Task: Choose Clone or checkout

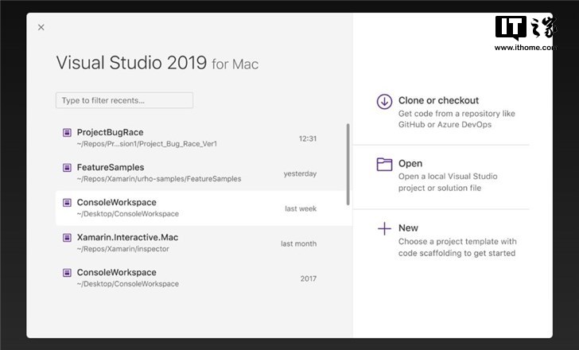Action: [x=445, y=112]
